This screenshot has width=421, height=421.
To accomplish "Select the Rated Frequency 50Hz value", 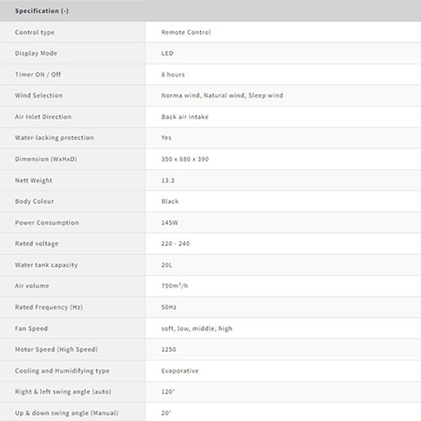I will coord(169,307).
